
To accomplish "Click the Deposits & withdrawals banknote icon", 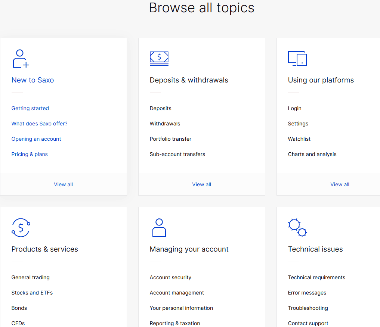I will coord(159,59).
